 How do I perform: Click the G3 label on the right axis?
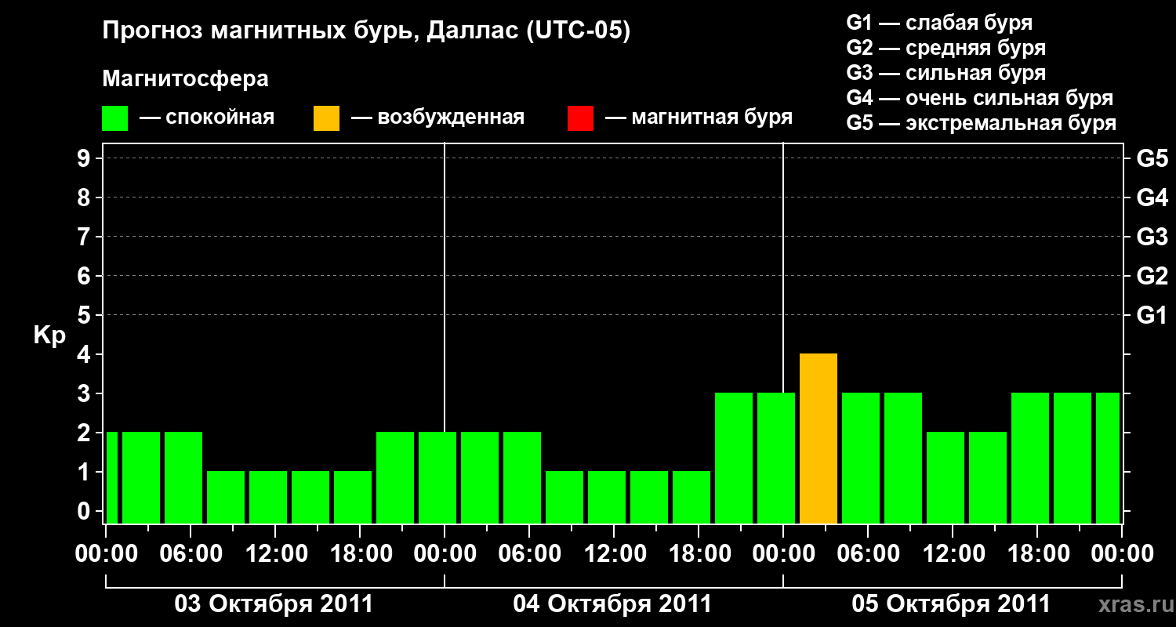(x=1152, y=237)
